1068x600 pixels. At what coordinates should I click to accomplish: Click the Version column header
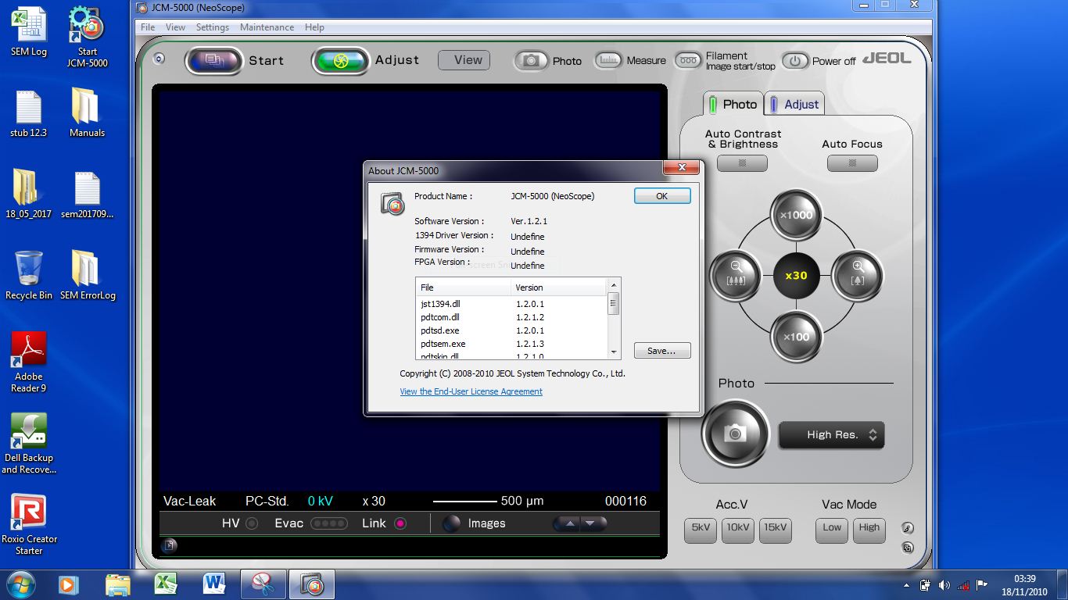(559, 287)
